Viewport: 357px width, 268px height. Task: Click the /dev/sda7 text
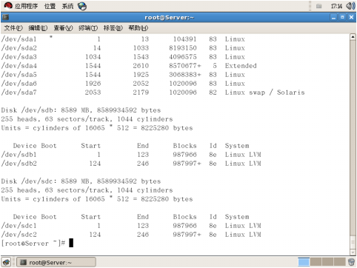19,93
